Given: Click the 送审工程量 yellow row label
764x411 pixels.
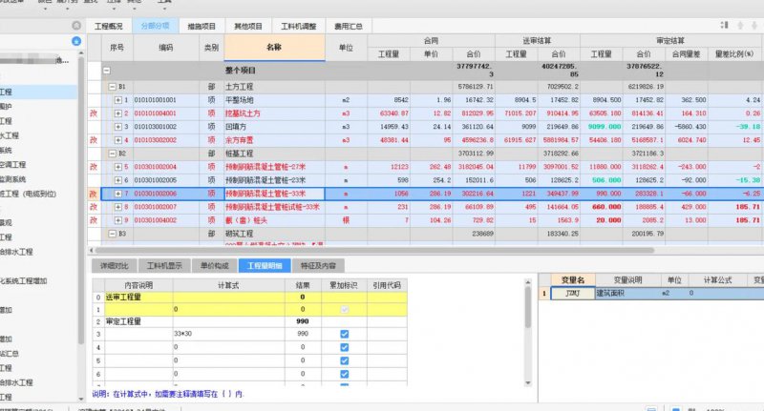Looking at the screenshot, I should [x=123, y=298].
